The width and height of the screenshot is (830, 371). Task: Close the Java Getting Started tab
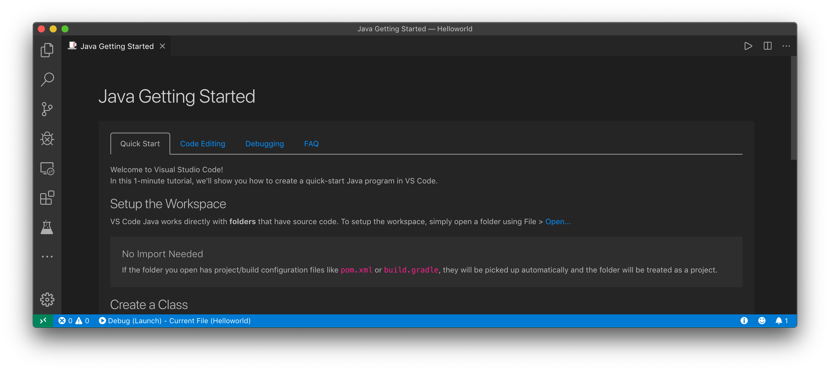click(x=162, y=46)
